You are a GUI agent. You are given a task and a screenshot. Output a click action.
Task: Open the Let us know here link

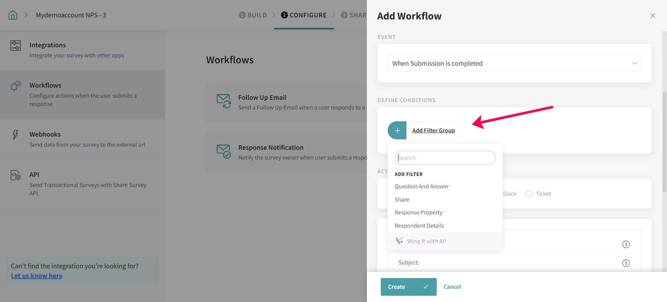(x=37, y=276)
